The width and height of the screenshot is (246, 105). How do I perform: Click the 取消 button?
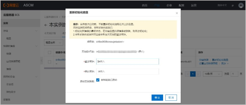click(x=171, y=98)
